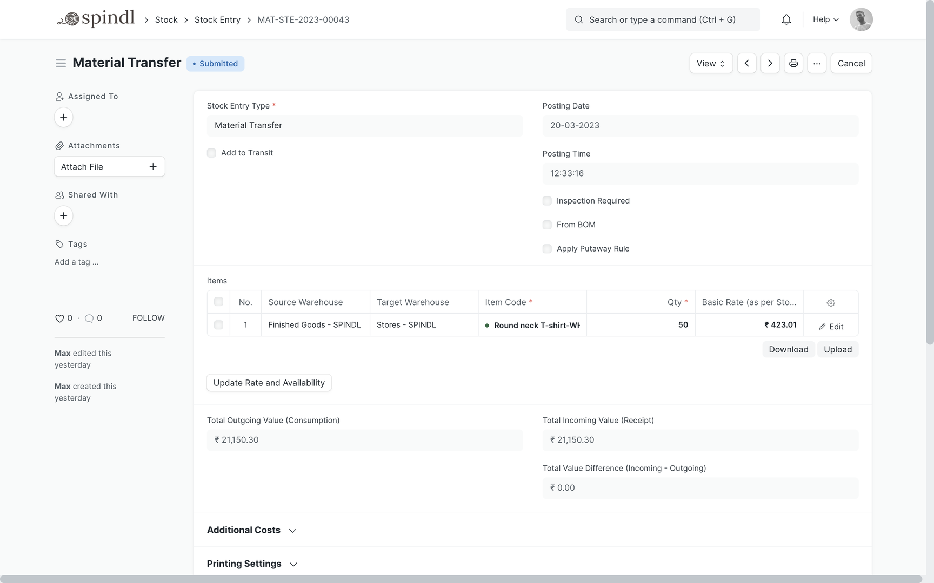The height and width of the screenshot is (583, 934).
Task: Go to next document arrow
Action: 770,63
